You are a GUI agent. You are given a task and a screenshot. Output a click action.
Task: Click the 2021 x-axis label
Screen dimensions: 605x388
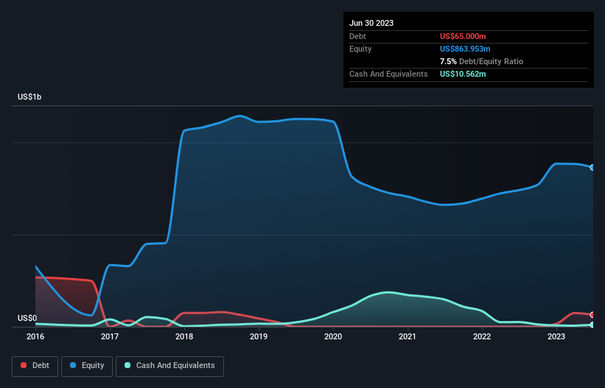[x=408, y=336]
